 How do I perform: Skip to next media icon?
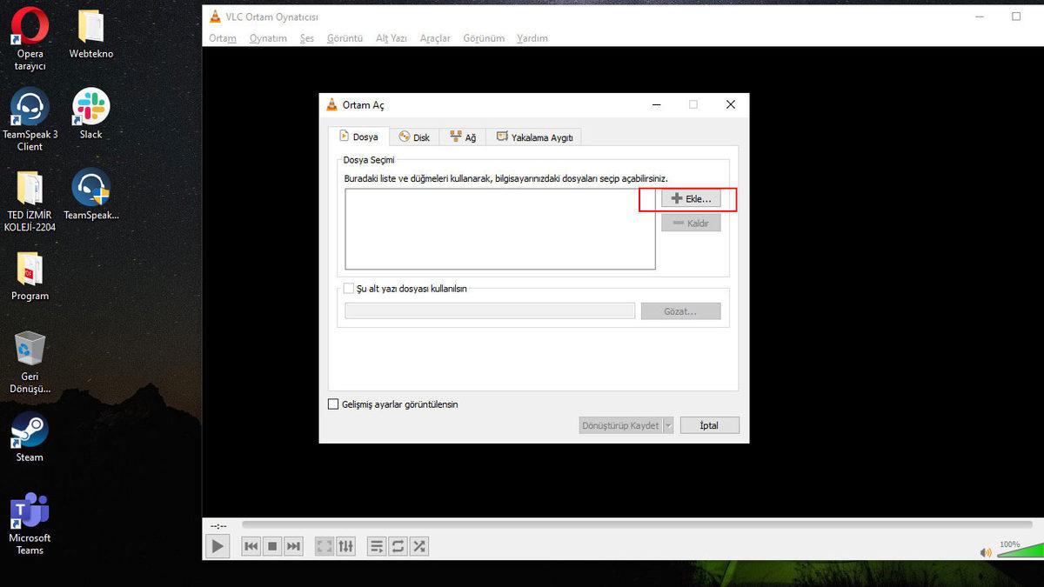tap(293, 546)
